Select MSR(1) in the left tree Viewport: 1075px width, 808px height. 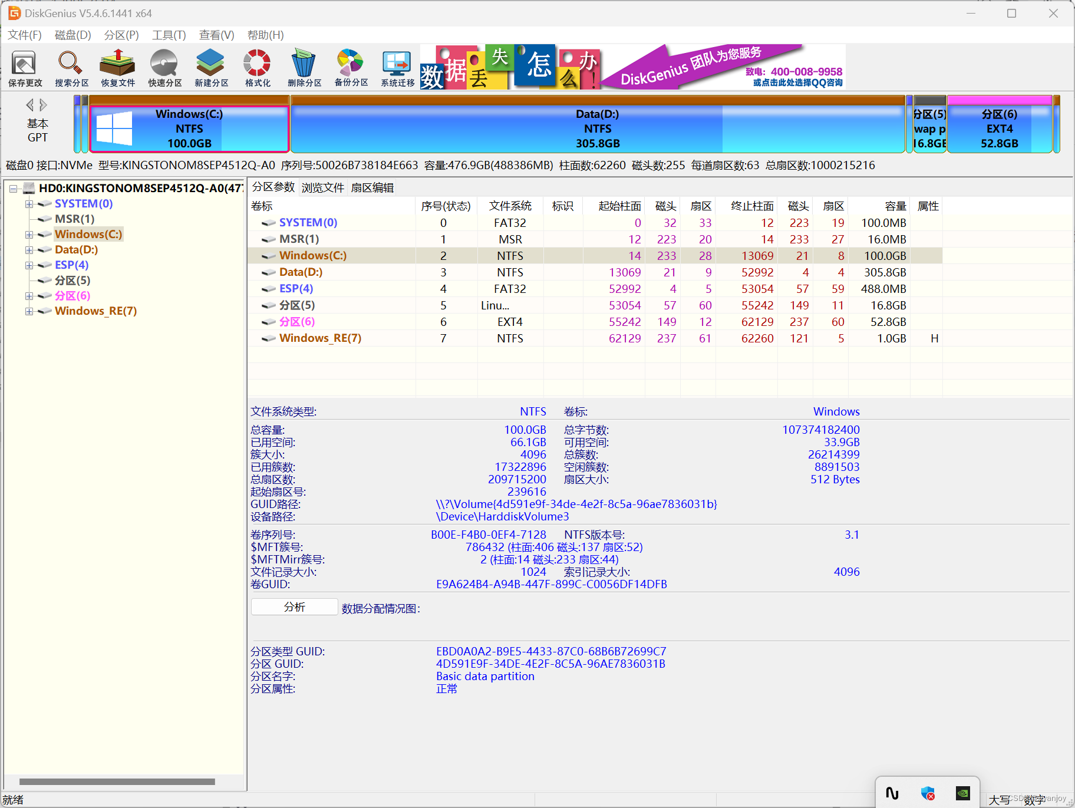(x=74, y=219)
